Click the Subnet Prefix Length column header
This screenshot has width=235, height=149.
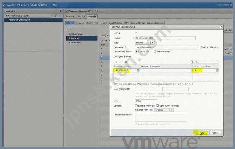pos(206,66)
